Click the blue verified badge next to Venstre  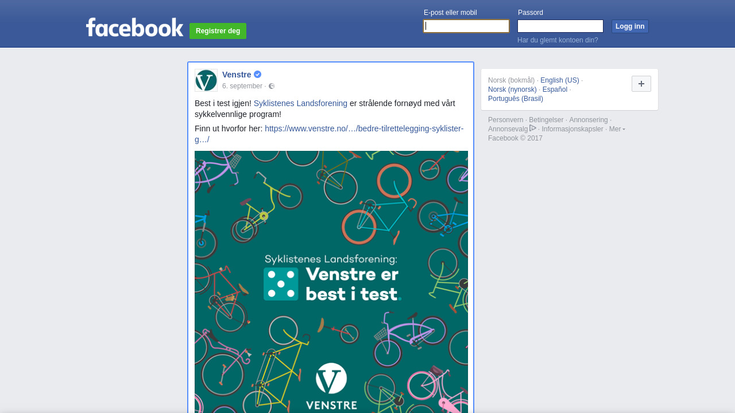[x=258, y=75]
